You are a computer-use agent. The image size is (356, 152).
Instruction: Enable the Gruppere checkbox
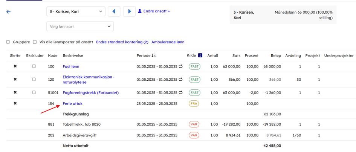pos(8,42)
